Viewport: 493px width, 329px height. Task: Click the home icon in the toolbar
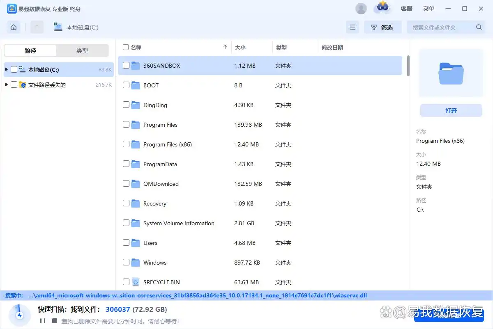pyautogui.click(x=13, y=27)
